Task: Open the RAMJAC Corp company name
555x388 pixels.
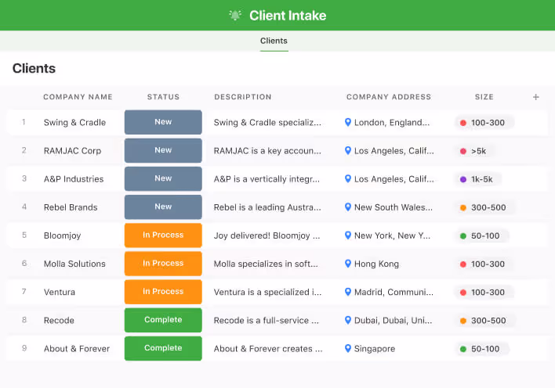Action: click(x=72, y=151)
